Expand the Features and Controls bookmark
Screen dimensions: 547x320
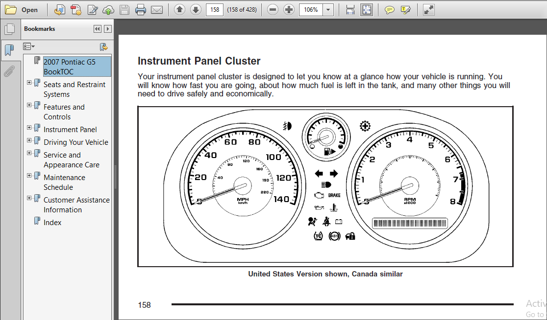pos(29,105)
